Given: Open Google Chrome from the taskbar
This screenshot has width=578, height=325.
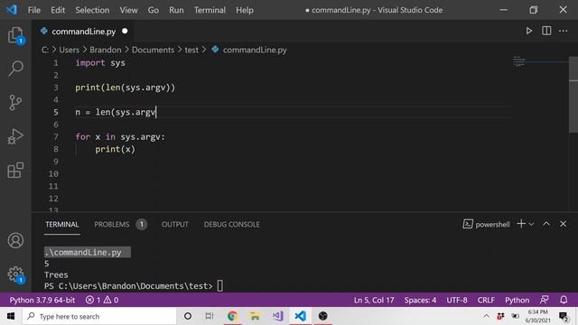Looking at the screenshot, I should tap(232, 316).
